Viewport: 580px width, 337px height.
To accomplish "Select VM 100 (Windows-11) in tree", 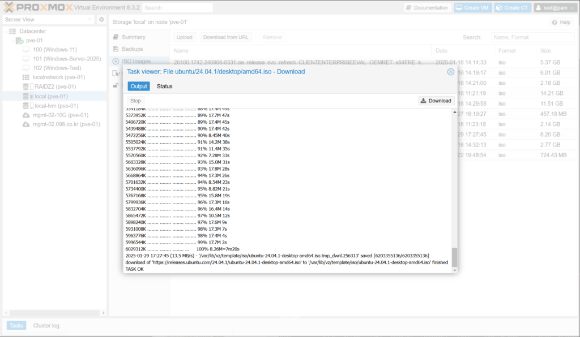I will [x=54, y=50].
